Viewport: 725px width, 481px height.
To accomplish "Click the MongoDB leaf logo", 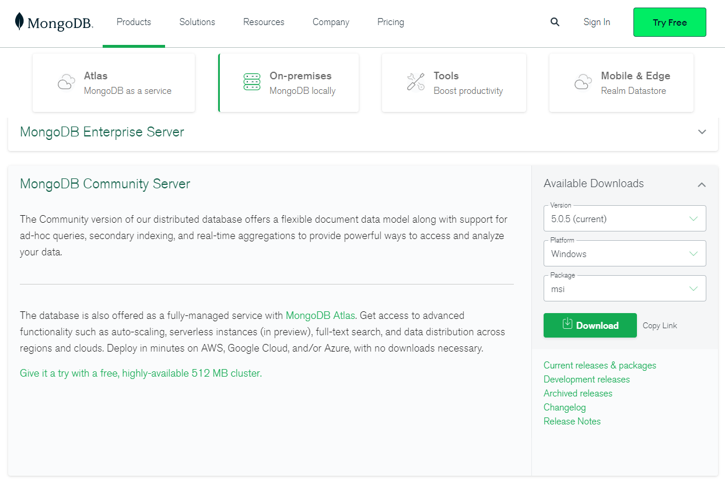I will [19, 22].
